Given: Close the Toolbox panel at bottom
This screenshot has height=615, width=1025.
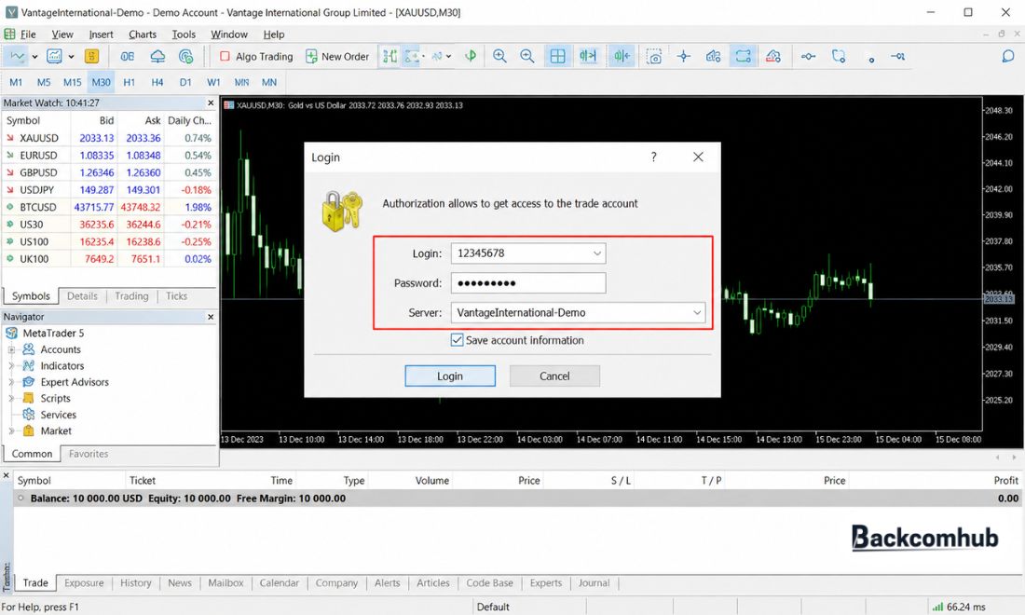Looking at the screenshot, I should 6,475.
